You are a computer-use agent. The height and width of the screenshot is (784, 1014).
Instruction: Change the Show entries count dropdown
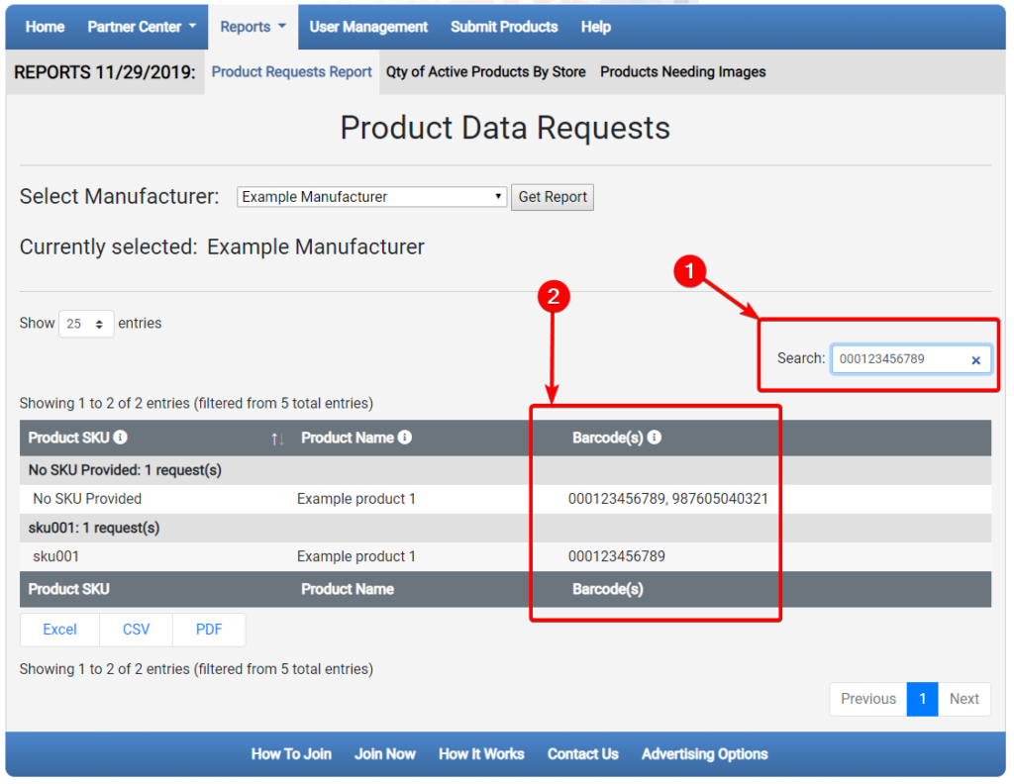tap(86, 323)
